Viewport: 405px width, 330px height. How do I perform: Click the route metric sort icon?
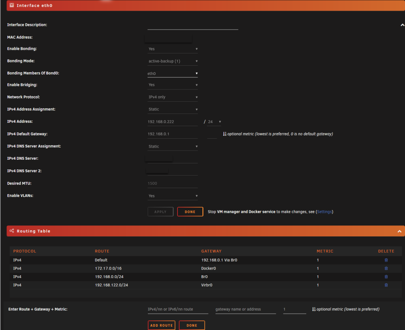(x=313, y=309)
